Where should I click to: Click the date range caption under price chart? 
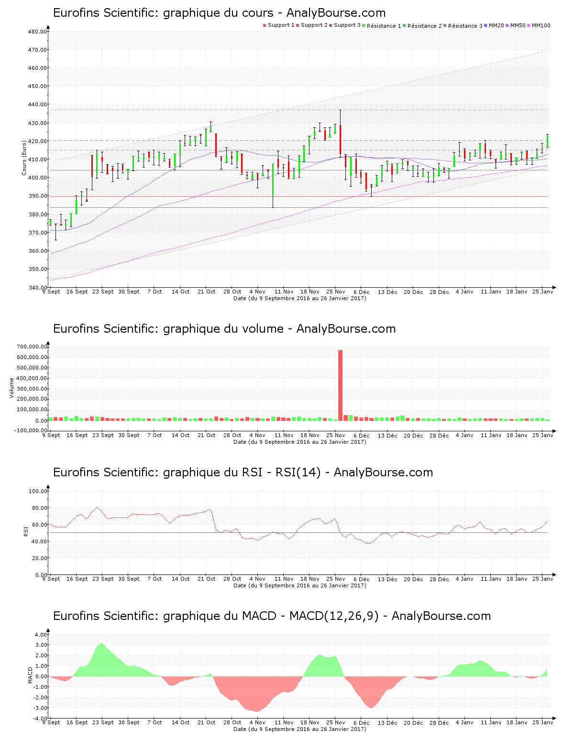[x=300, y=298]
